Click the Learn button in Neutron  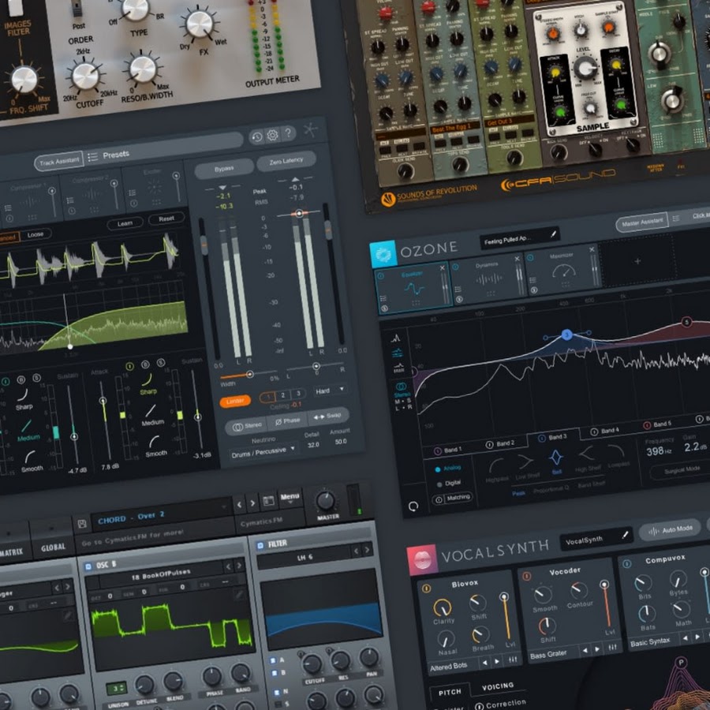click(125, 223)
